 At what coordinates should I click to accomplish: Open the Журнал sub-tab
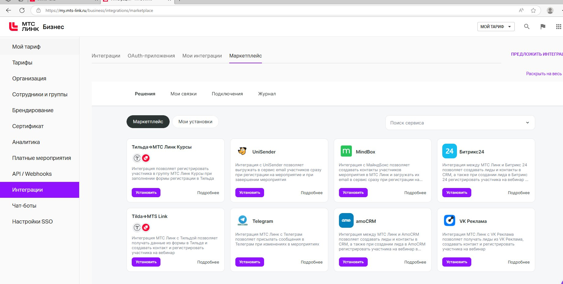pyautogui.click(x=267, y=94)
